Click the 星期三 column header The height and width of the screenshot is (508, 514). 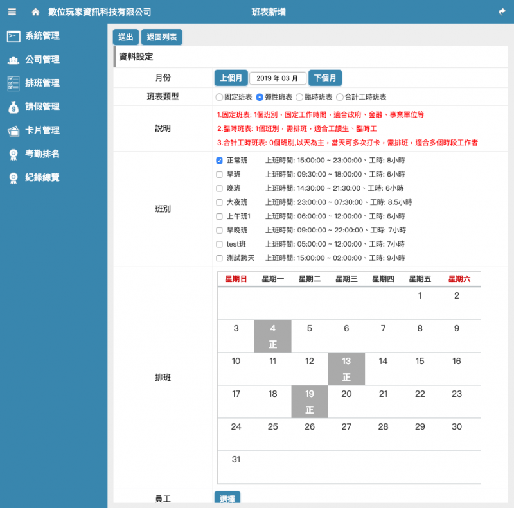click(x=346, y=279)
